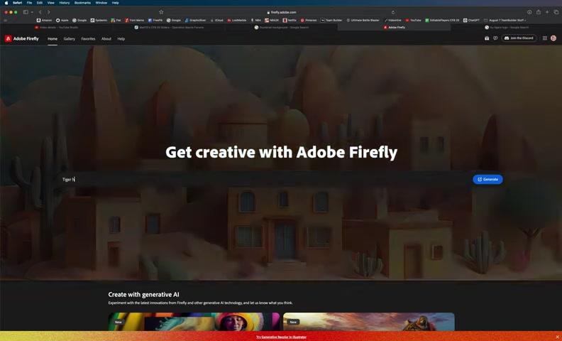Image resolution: width=562 pixels, height=341 pixels.
Task: Expand the August 7 TeamBuilder Stuff bookmark folder
Action: (505, 21)
